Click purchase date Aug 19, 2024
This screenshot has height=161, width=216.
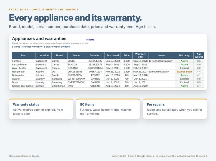click(113, 86)
